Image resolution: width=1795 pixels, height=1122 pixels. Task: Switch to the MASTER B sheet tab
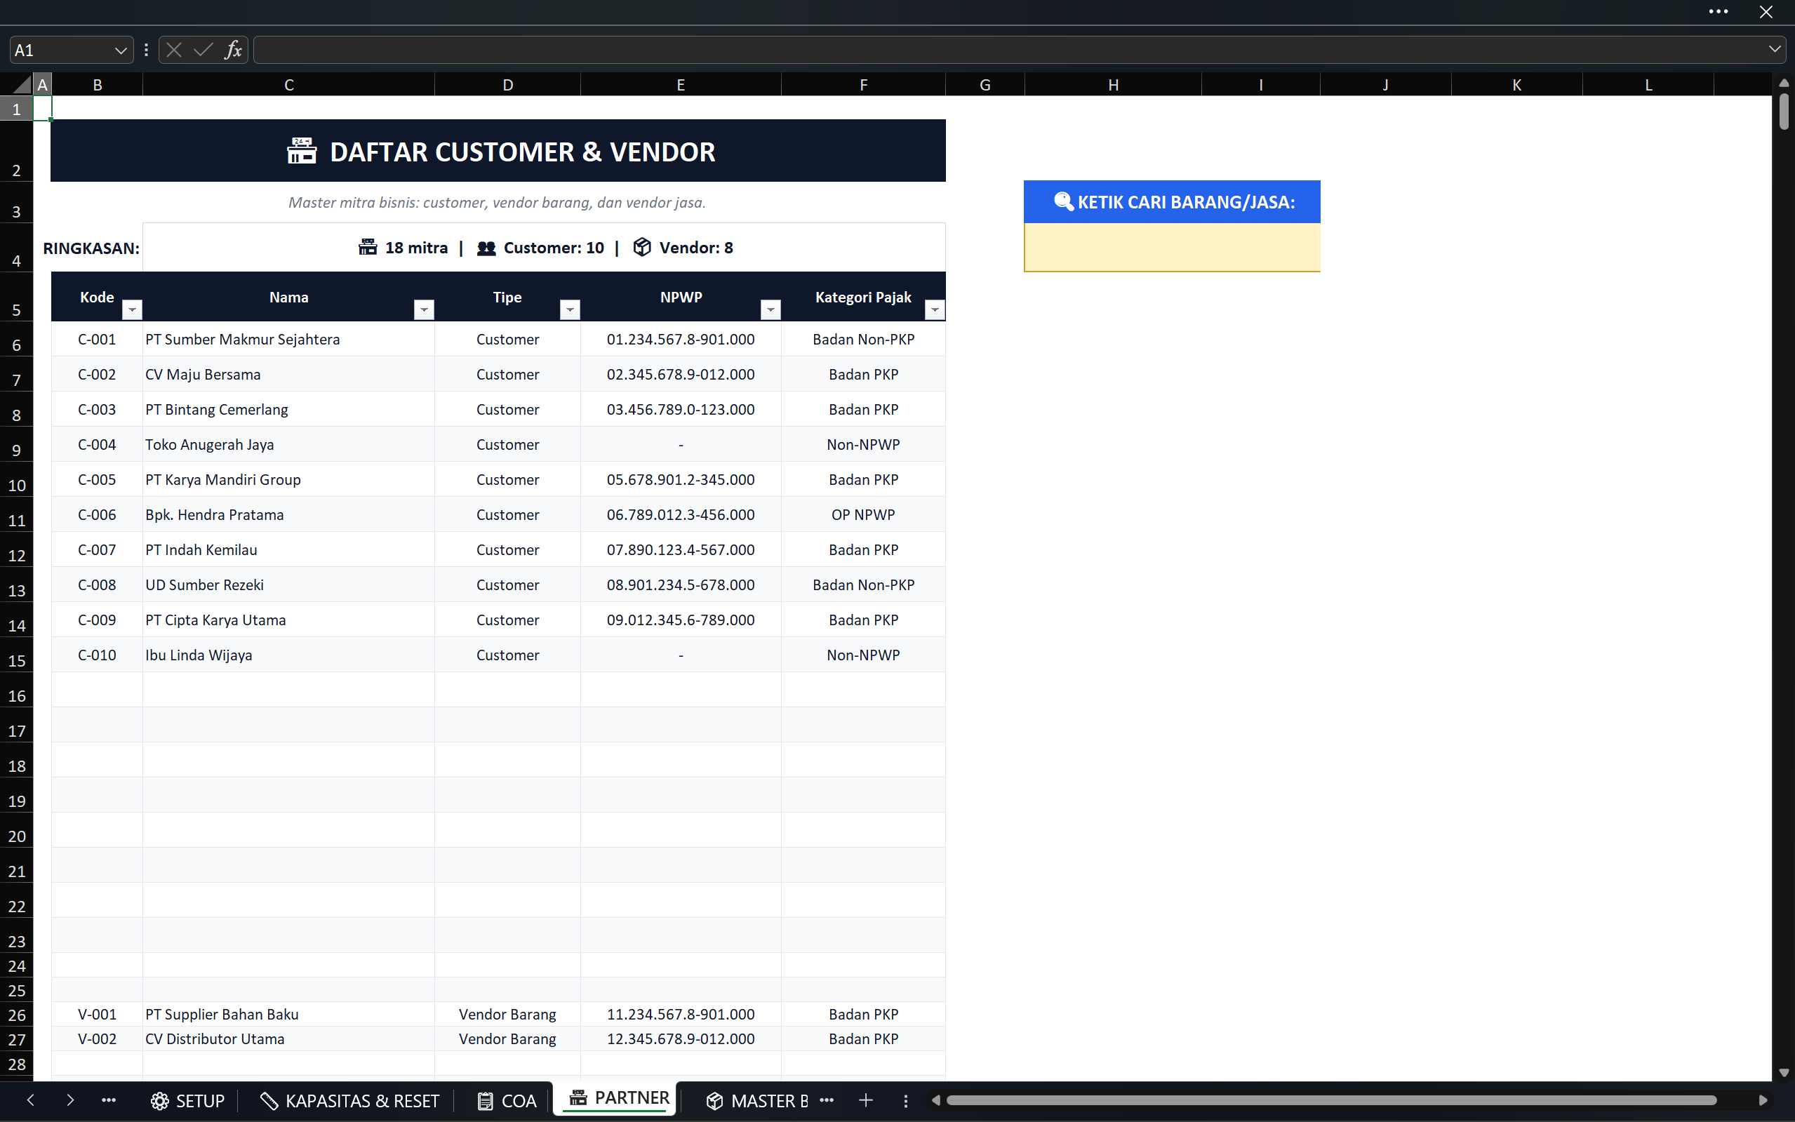(757, 1100)
